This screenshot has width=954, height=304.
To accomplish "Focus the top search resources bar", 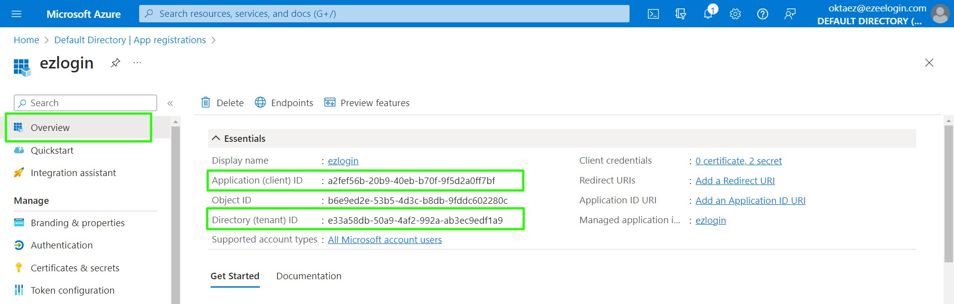I will pyautogui.click(x=384, y=14).
